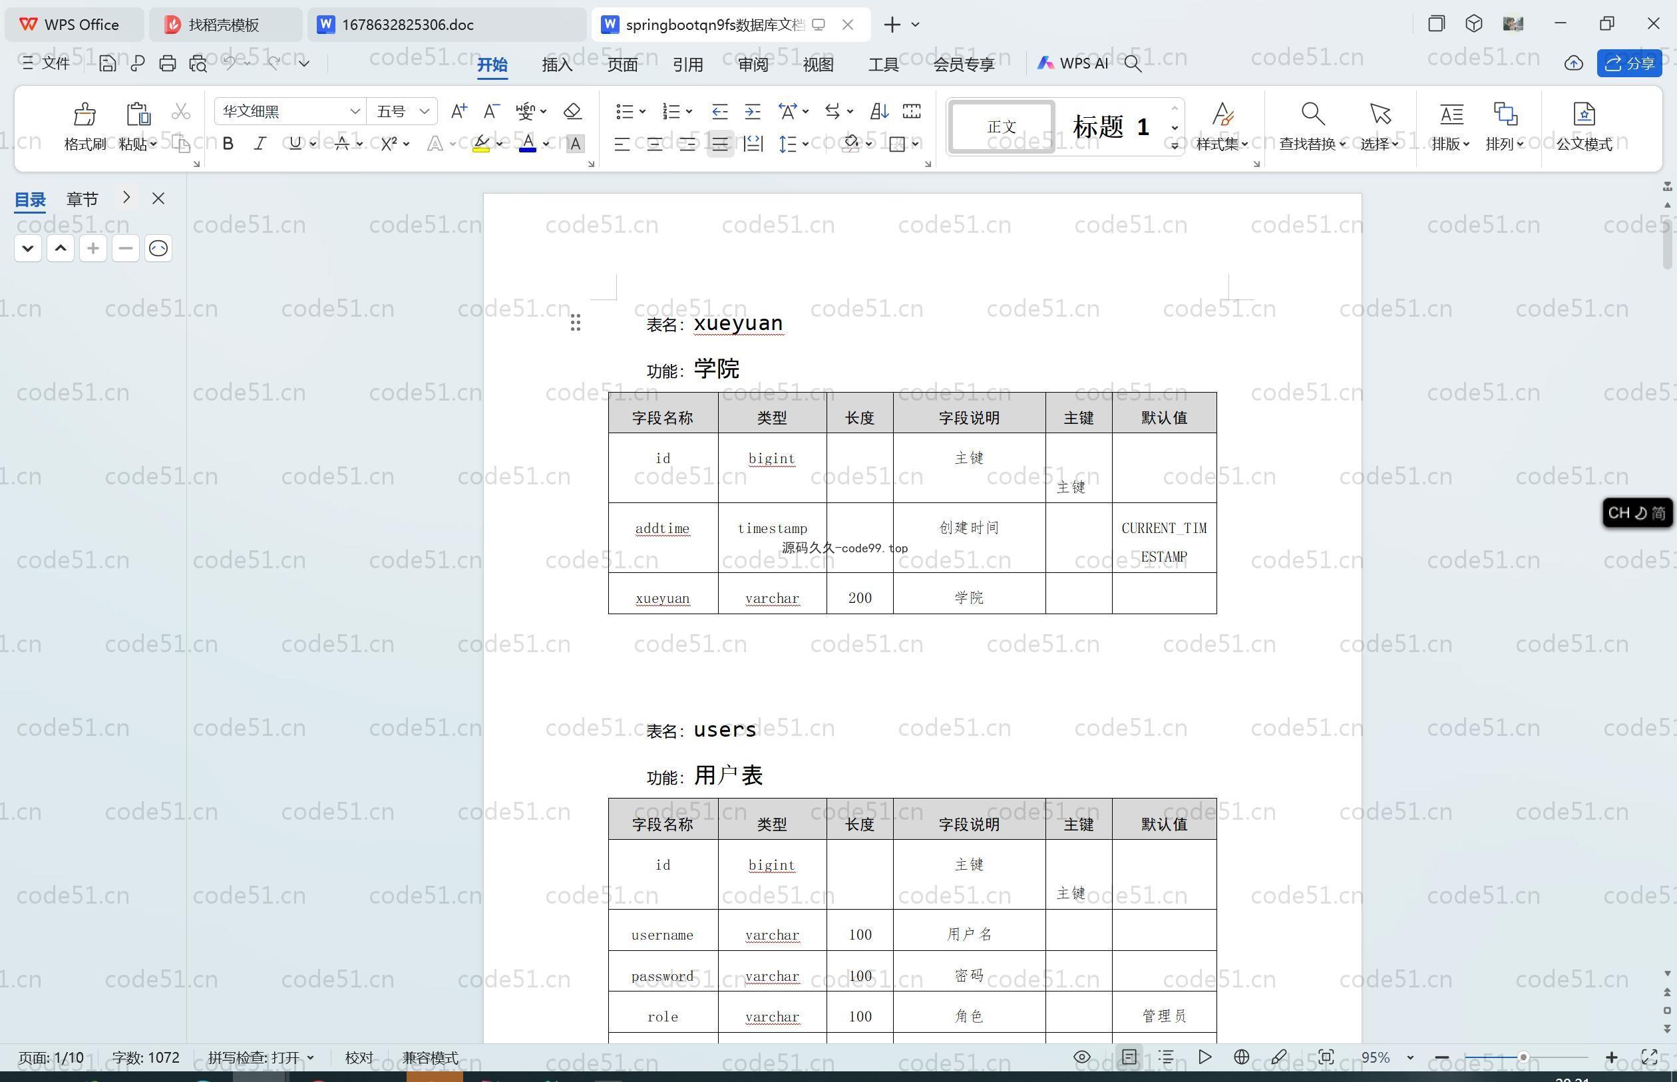Switch to 1678632825306.doc document tab
Screen dimensions: 1677x1082
point(447,25)
